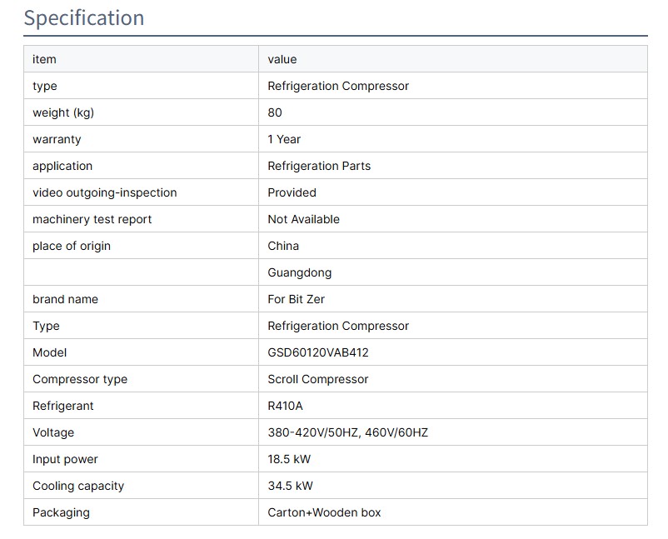Select the brand name 'For Bit Zer'
This screenshot has width=668, height=539.
click(297, 299)
